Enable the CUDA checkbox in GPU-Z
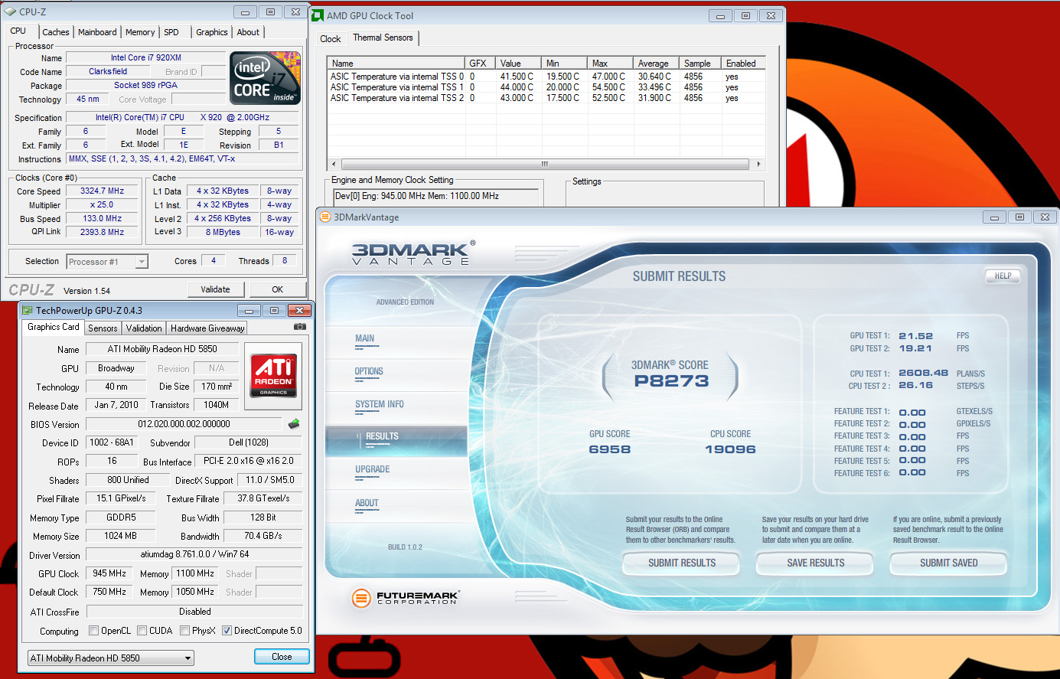This screenshot has height=679, width=1060. [142, 631]
